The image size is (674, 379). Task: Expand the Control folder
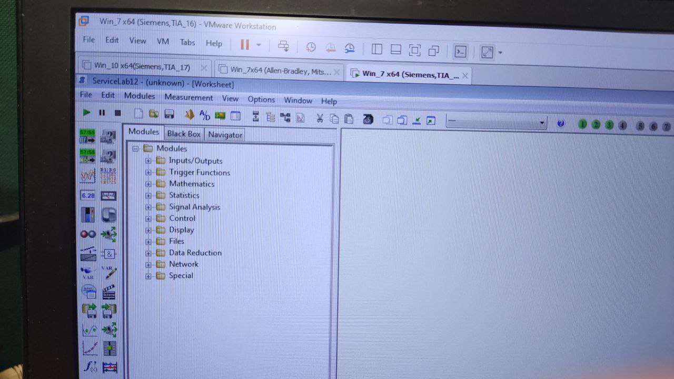point(148,218)
